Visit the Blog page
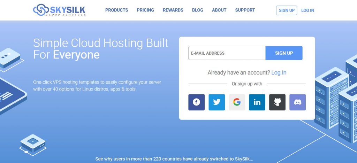 click(x=197, y=10)
